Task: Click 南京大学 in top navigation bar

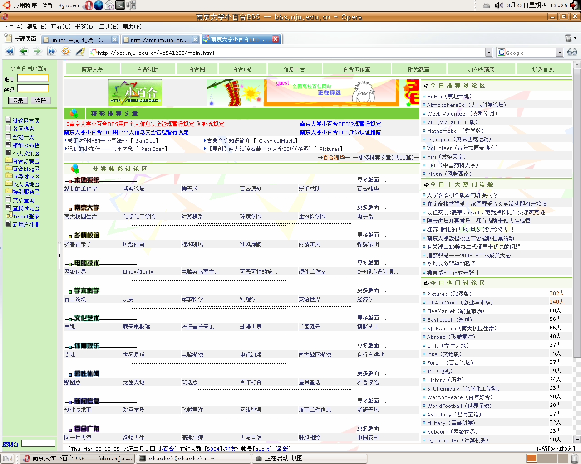Action: coord(93,69)
